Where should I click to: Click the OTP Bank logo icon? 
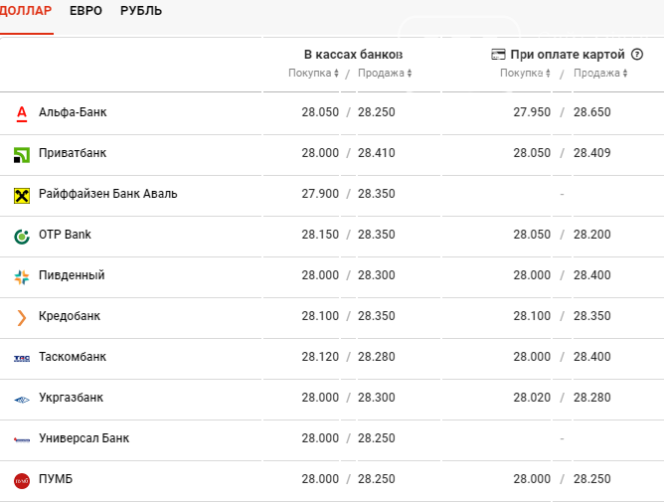pyautogui.click(x=22, y=236)
